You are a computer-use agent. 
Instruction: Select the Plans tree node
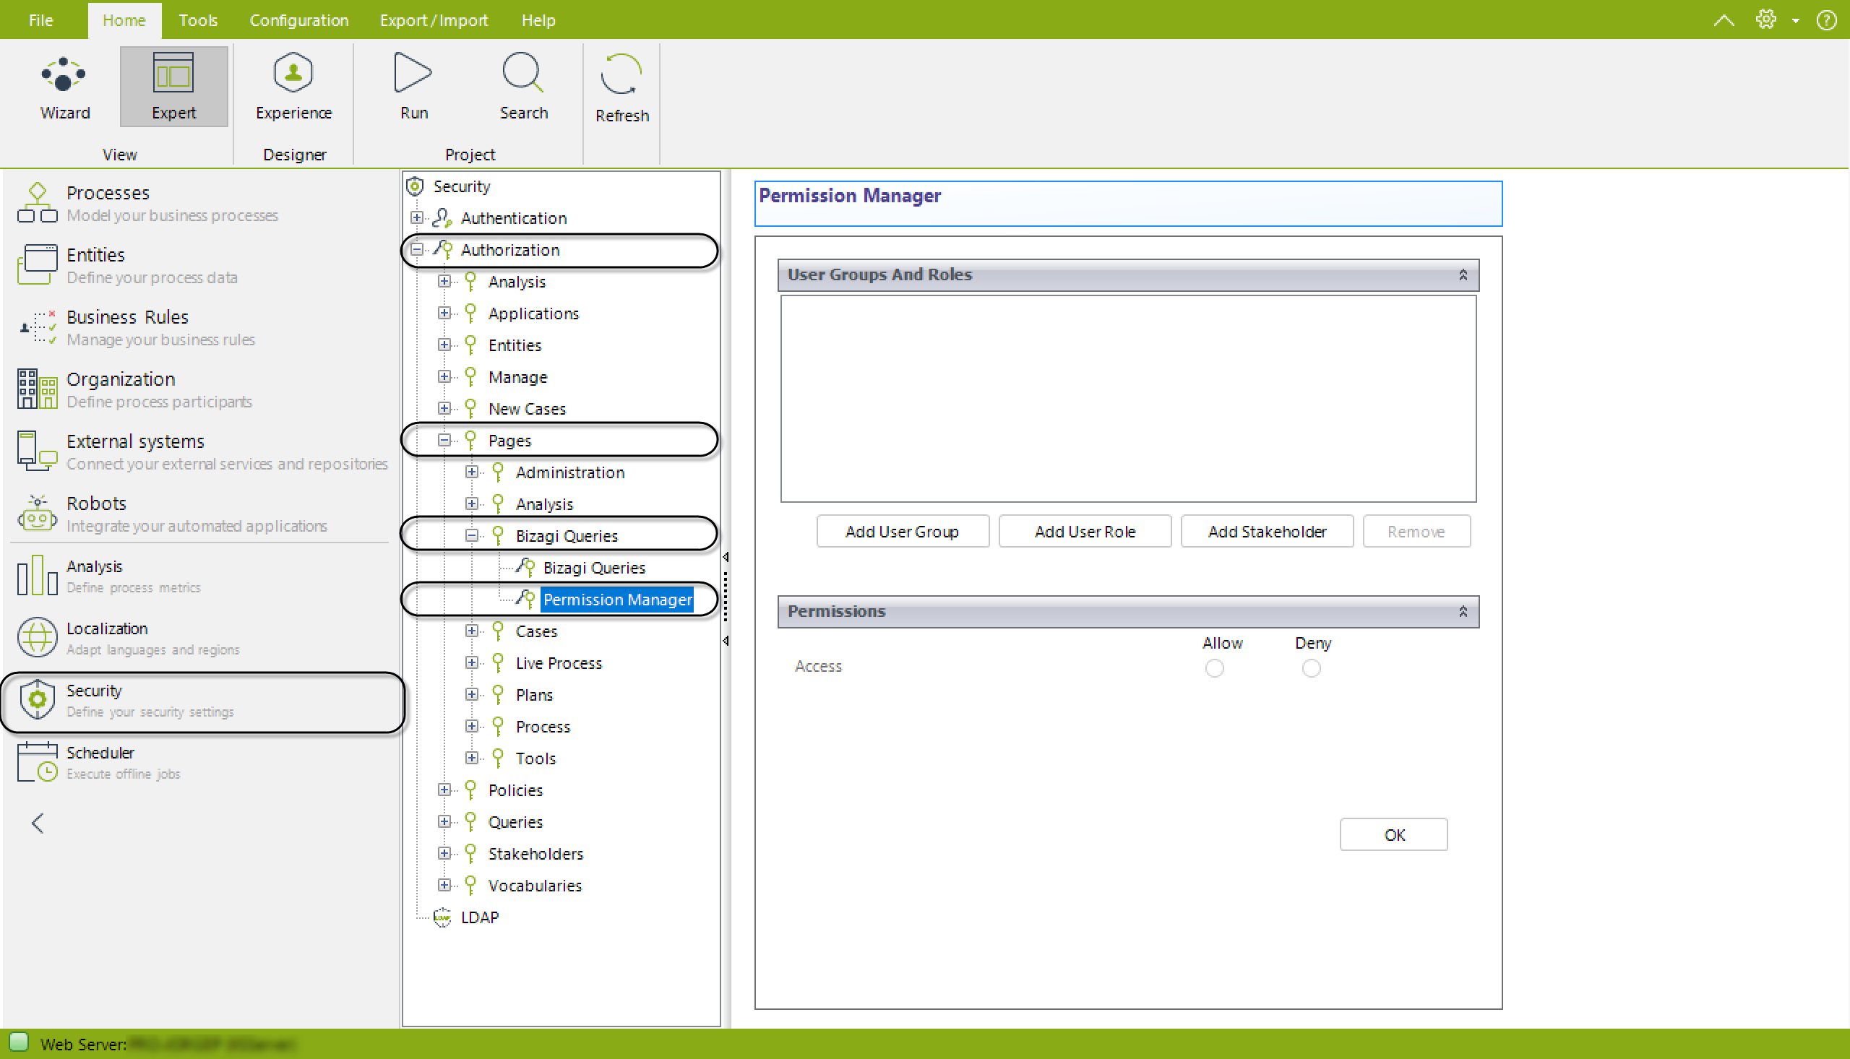(x=534, y=695)
